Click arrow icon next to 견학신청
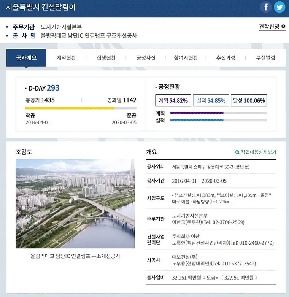 [283, 27]
